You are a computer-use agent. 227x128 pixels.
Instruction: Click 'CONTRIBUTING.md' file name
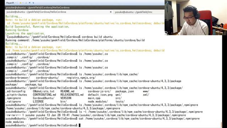pyautogui.click(x=44, y=95)
